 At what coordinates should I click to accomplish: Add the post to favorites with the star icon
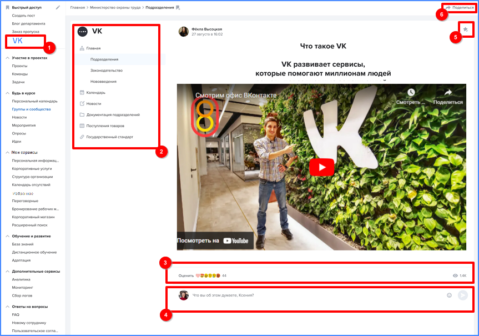click(465, 29)
